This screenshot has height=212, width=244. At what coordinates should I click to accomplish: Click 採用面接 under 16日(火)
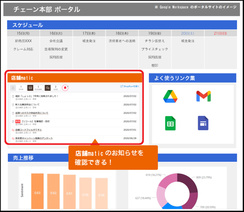pos(56,57)
